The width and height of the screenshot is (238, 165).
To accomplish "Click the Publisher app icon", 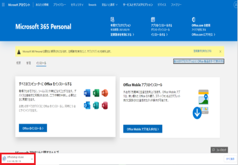I will 96,105.
